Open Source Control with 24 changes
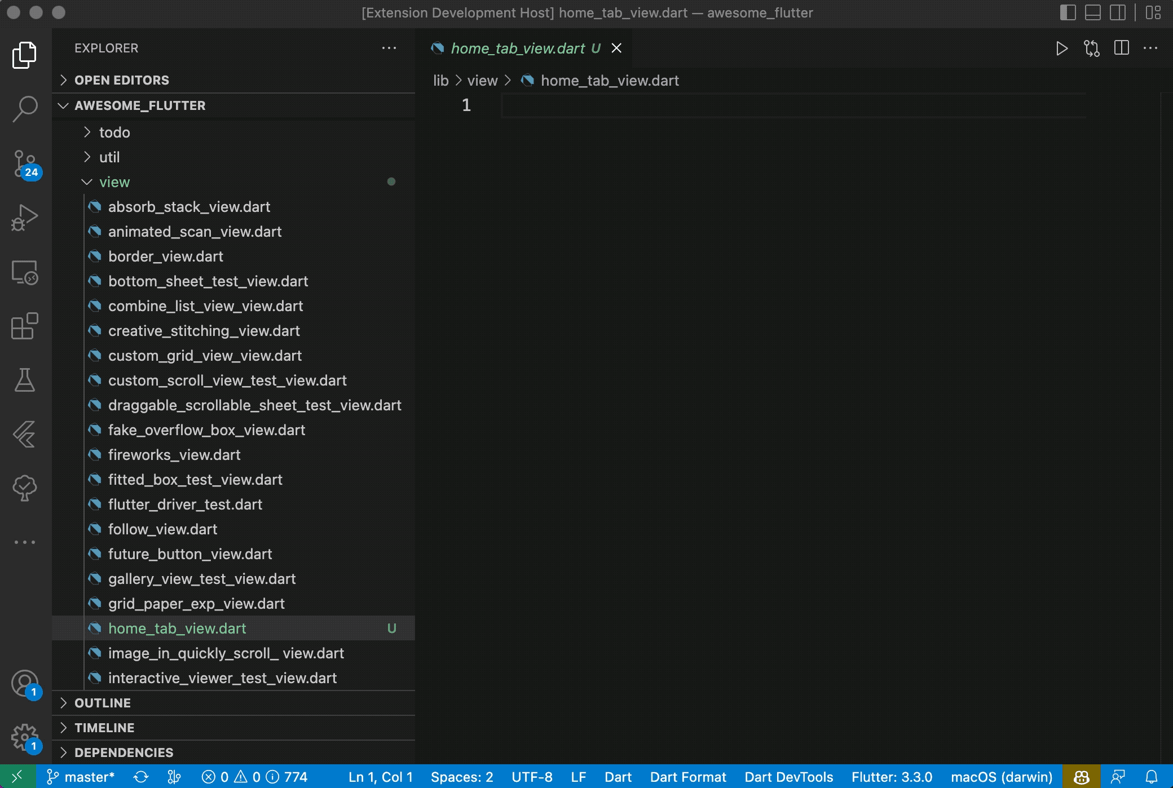 coord(25,163)
